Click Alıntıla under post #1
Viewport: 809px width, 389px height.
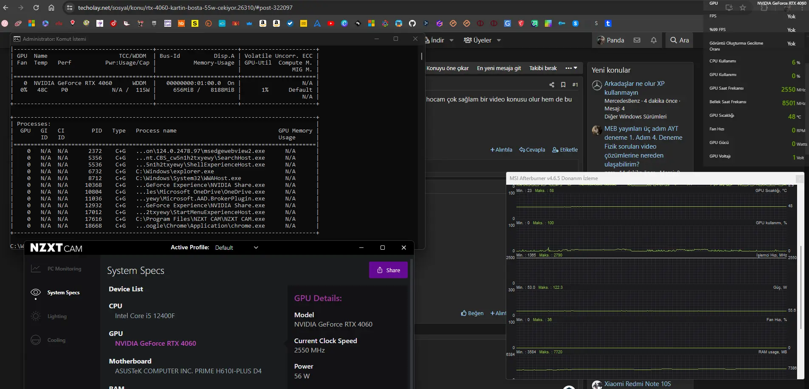(x=501, y=149)
